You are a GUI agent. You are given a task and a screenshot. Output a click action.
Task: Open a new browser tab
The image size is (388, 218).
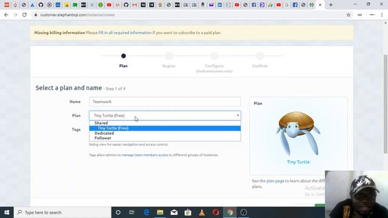[330, 5]
